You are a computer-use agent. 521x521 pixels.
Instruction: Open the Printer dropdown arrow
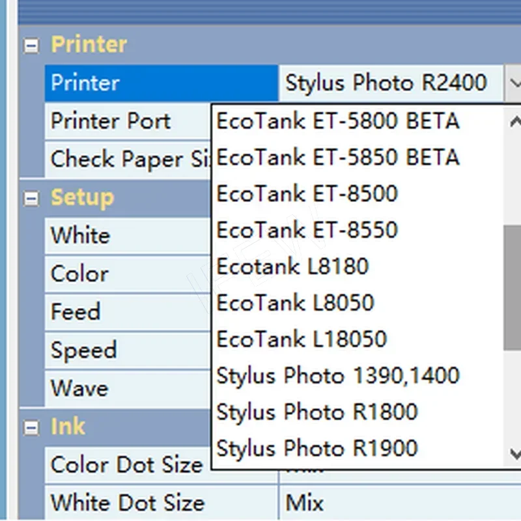(x=513, y=83)
